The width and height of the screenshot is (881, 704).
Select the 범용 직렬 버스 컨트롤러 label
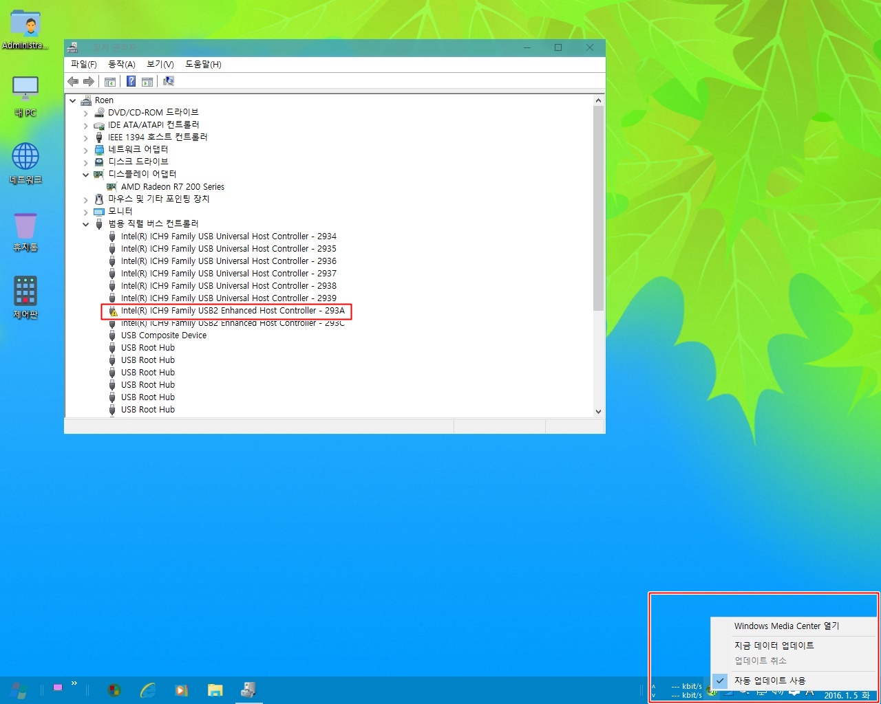[x=153, y=224]
